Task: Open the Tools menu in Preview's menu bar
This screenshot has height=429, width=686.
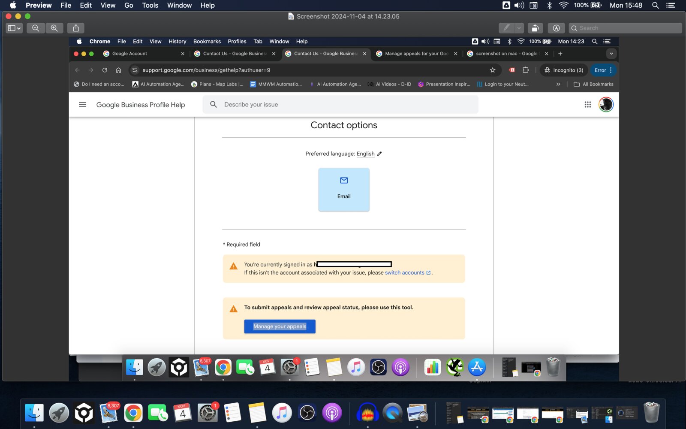Action: coord(150,5)
